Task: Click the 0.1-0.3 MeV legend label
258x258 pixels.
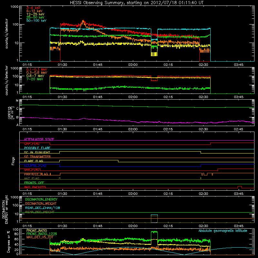Action: (37, 69)
